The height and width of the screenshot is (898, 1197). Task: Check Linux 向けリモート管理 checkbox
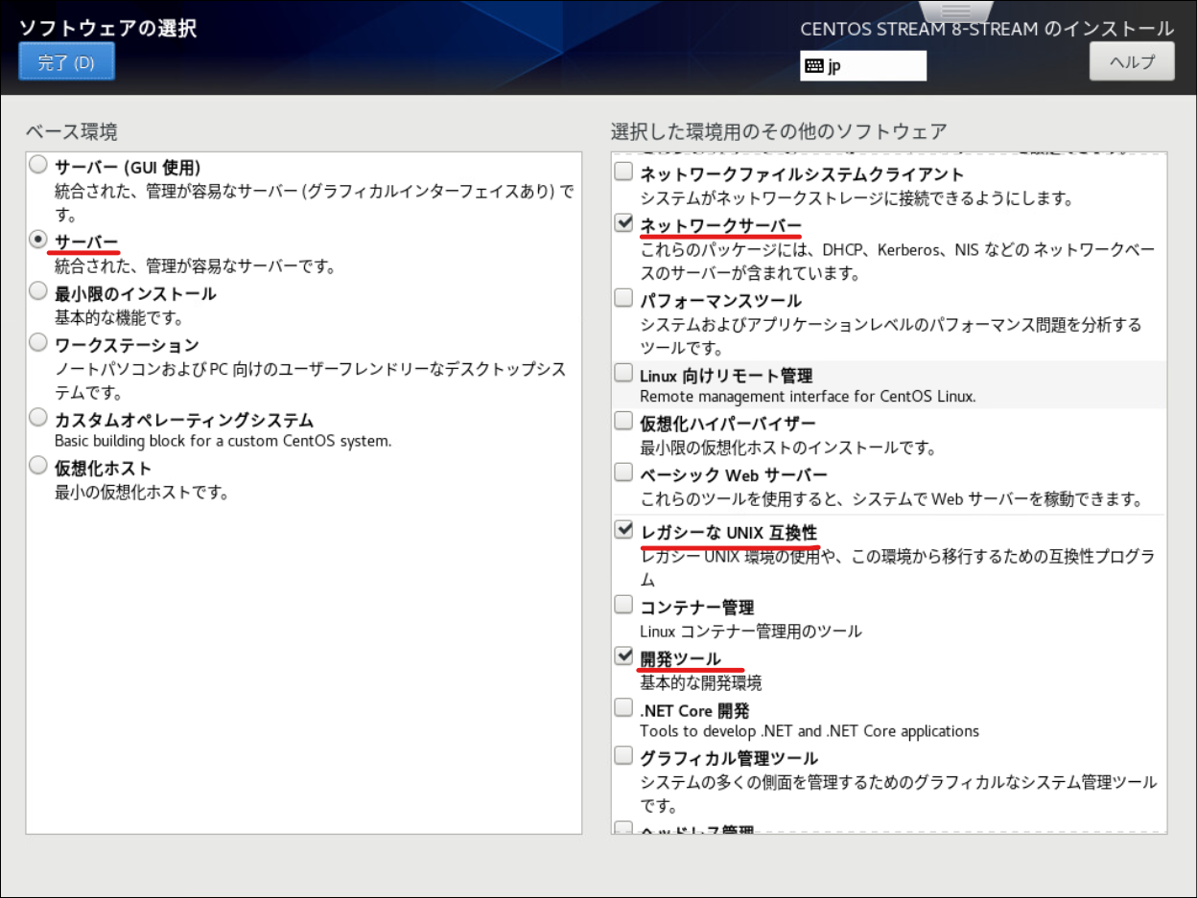tap(623, 374)
